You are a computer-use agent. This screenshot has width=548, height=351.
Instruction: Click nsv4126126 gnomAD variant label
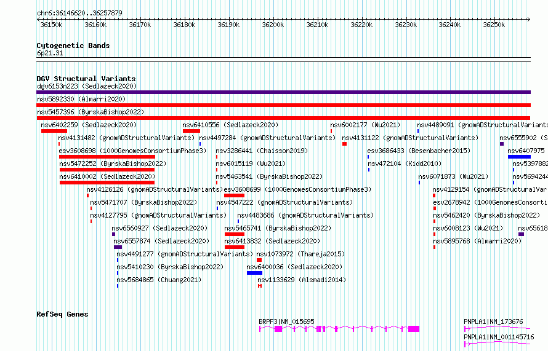155,189
